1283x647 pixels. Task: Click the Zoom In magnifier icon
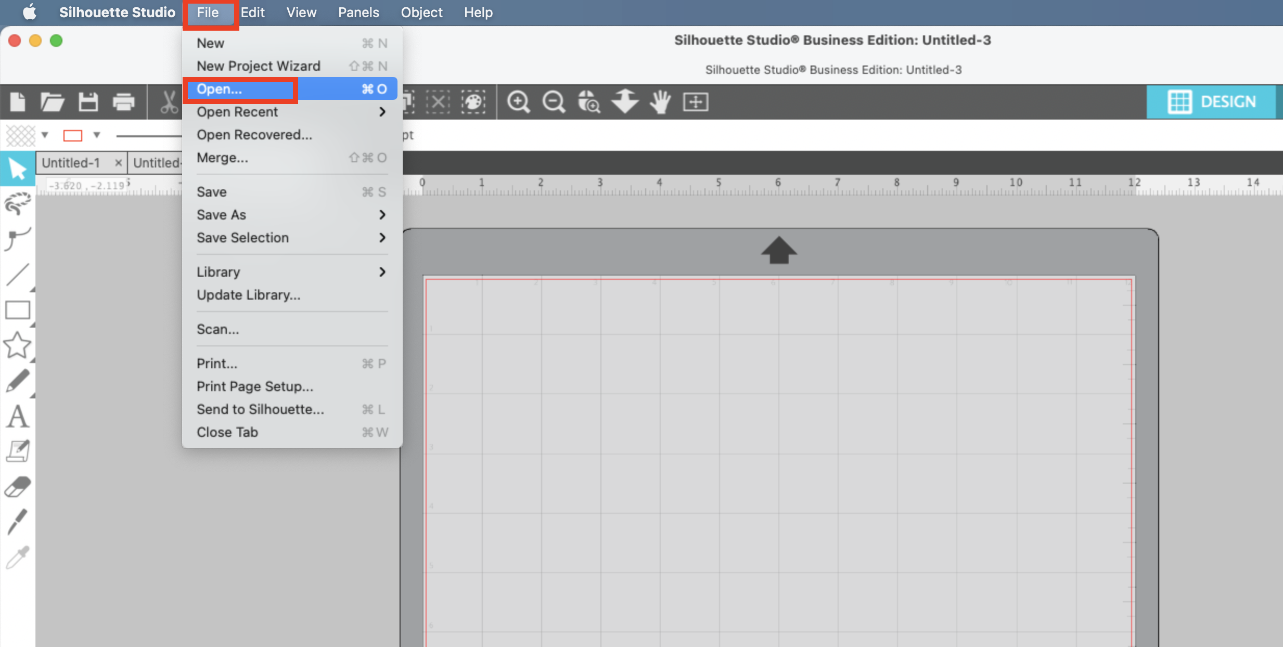(518, 102)
